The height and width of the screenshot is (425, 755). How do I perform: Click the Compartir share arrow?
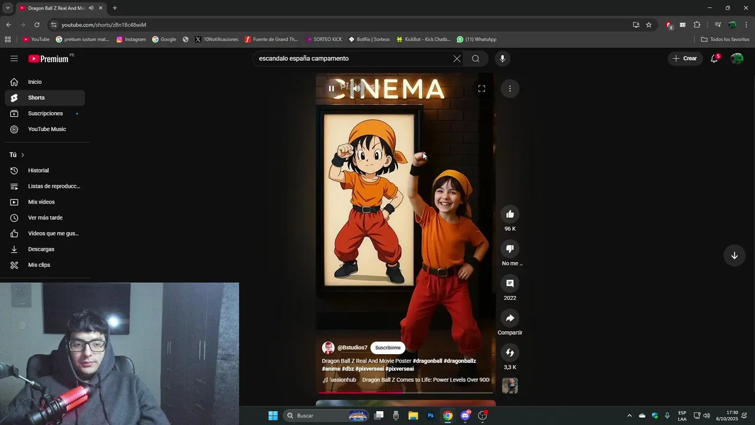[510, 318]
